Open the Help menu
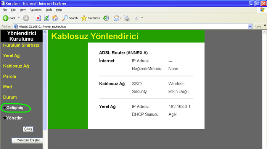Screen dimensions: 267x149 point(59,10)
